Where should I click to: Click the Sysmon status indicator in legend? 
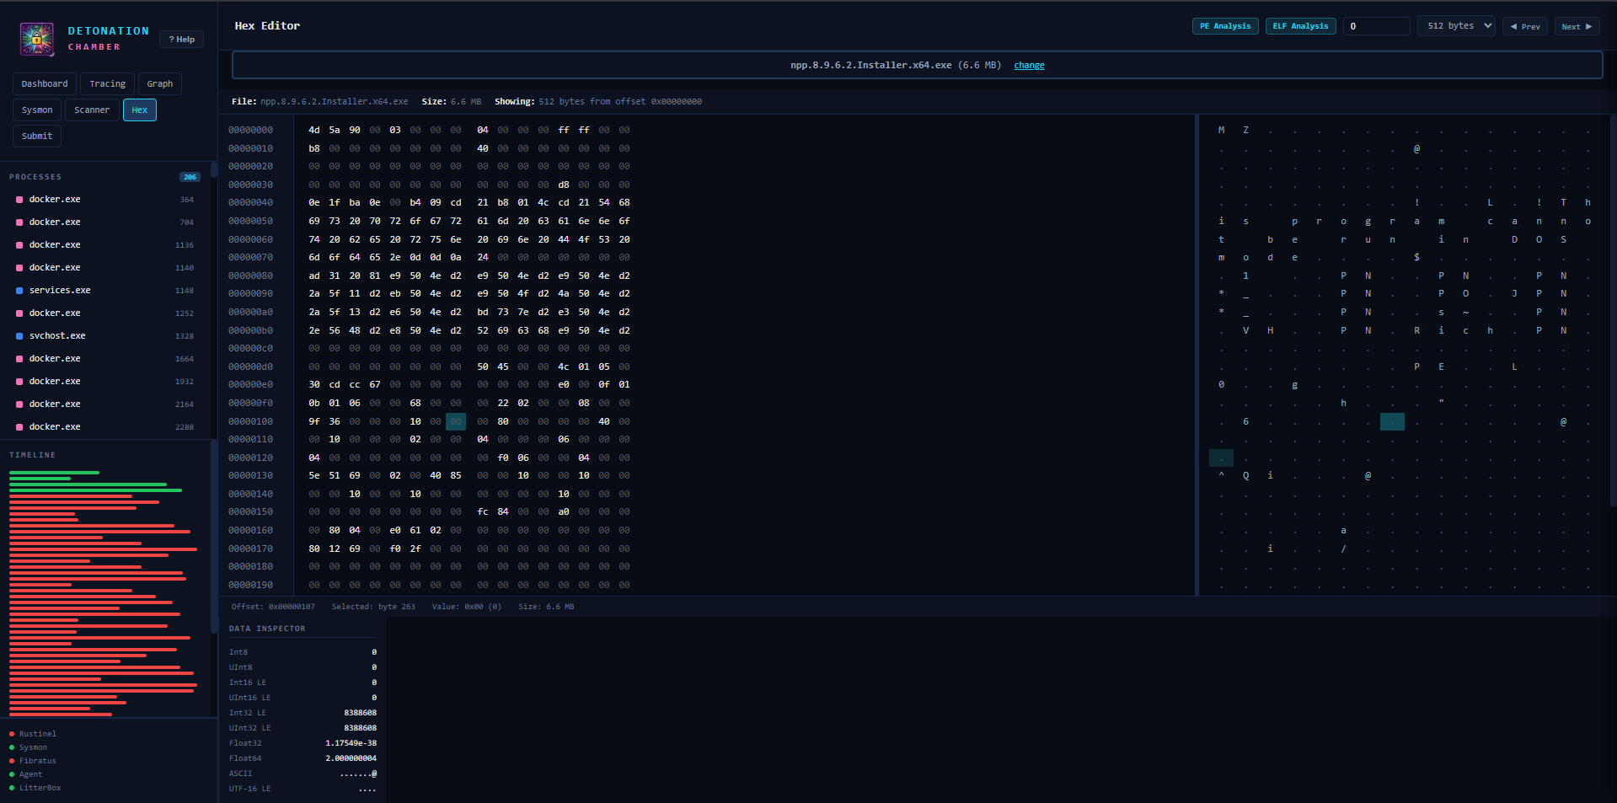click(x=28, y=747)
